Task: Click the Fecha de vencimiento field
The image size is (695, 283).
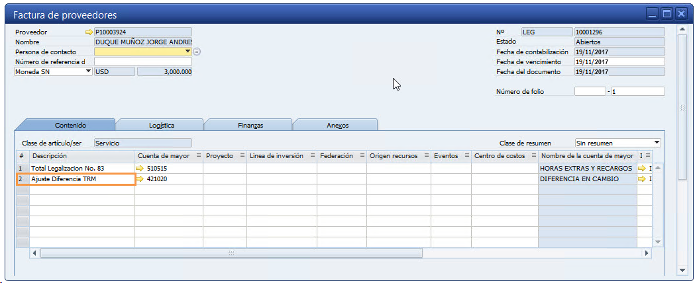Action: tap(619, 61)
